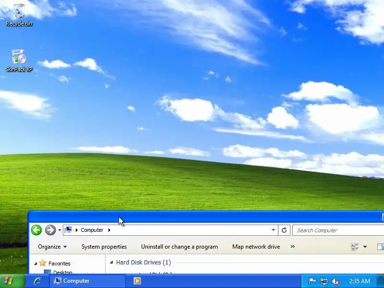Open Action Center flag tray icon
The width and height of the screenshot is (384, 288).
tap(312, 281)
